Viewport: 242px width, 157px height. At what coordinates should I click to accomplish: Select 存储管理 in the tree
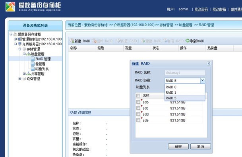point(33,49)
